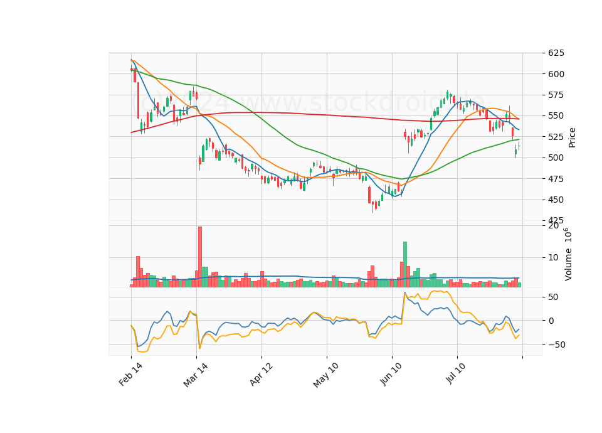Select the 550 value on the Price axis
The height and width of the screenshot is (433, 602).
tap(556, 115)
